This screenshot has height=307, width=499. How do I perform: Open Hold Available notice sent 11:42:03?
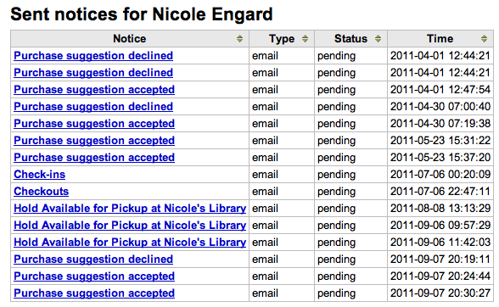pyautogui.click(x=130, y=243)
